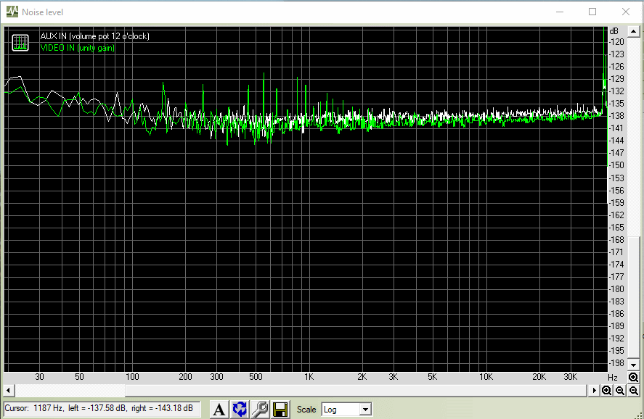Select the green VIDEO IN legend label
This screenshot has height=419, width=644.
pyautogui.click(x=77, y=48)
